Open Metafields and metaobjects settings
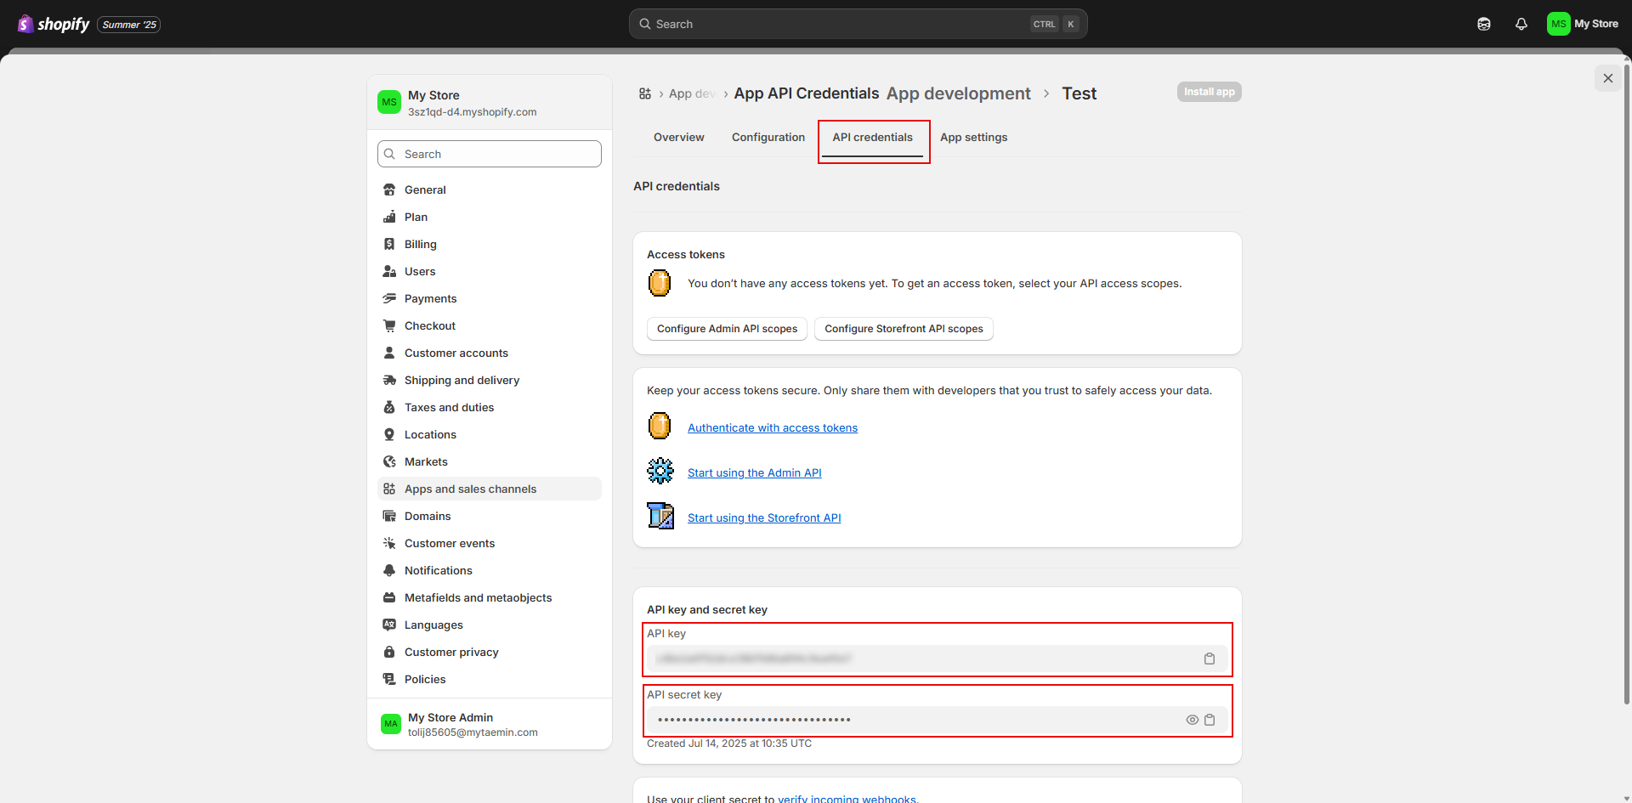Screen dimensions: 1632x803 pos(490,597)
